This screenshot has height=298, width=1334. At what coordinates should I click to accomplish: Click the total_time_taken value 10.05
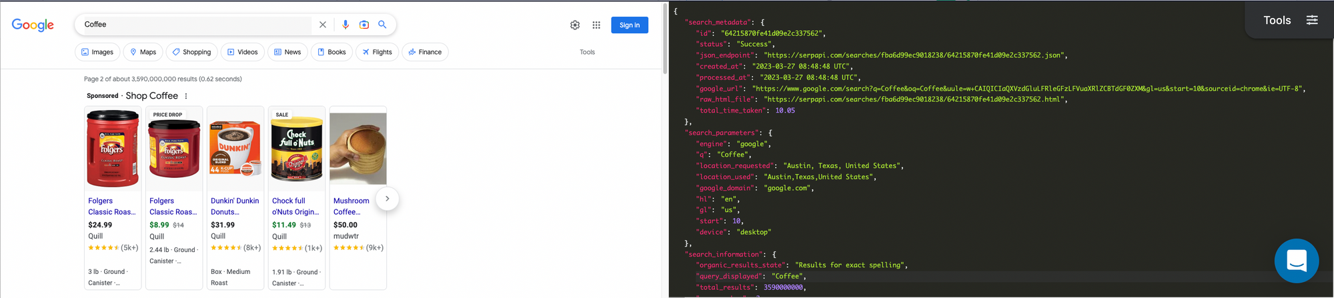[785, 111]
